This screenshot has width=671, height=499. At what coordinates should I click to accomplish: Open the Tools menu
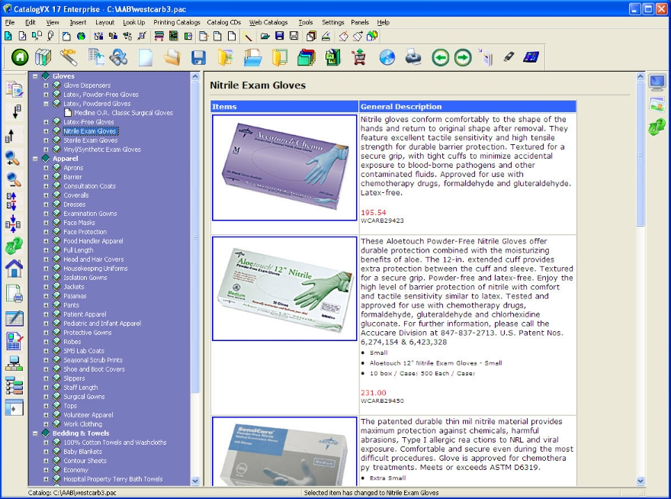pos(305,22)
